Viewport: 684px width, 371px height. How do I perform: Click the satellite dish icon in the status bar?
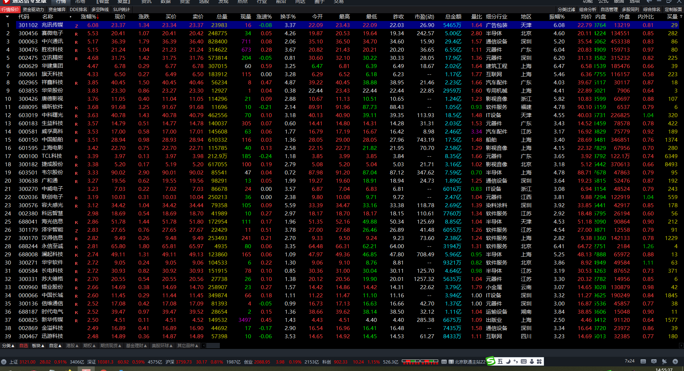(664, 361)
